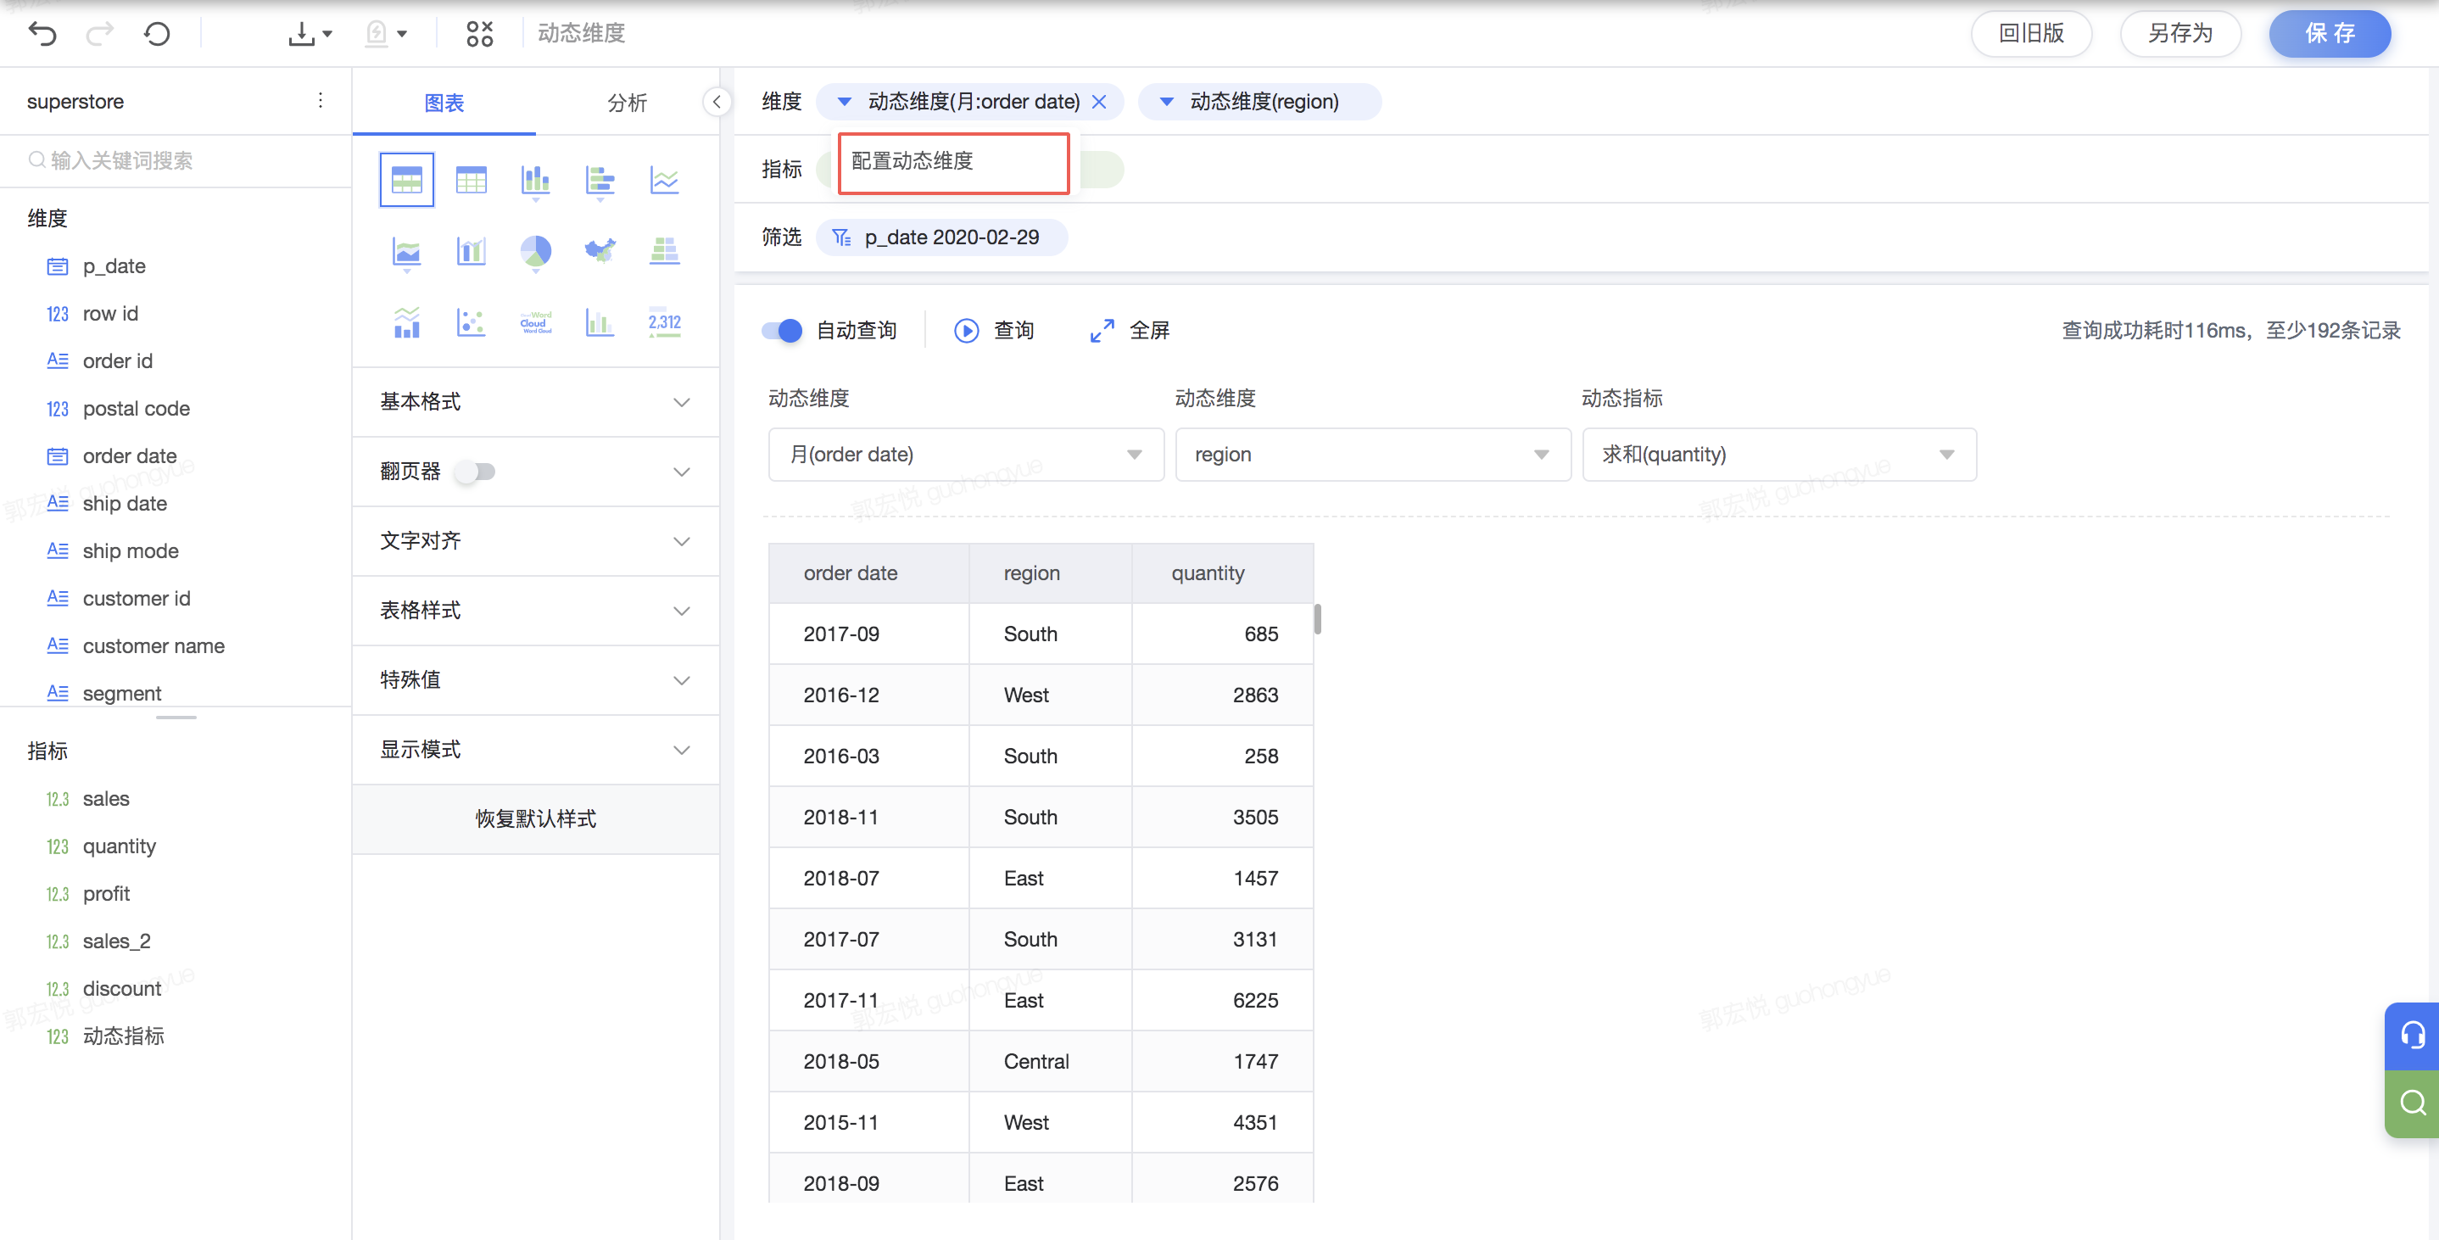The width and height of the screenshot is (2439, 1240).
Task: Collapse the chart config panel arrow
Action: coord(717,102)
